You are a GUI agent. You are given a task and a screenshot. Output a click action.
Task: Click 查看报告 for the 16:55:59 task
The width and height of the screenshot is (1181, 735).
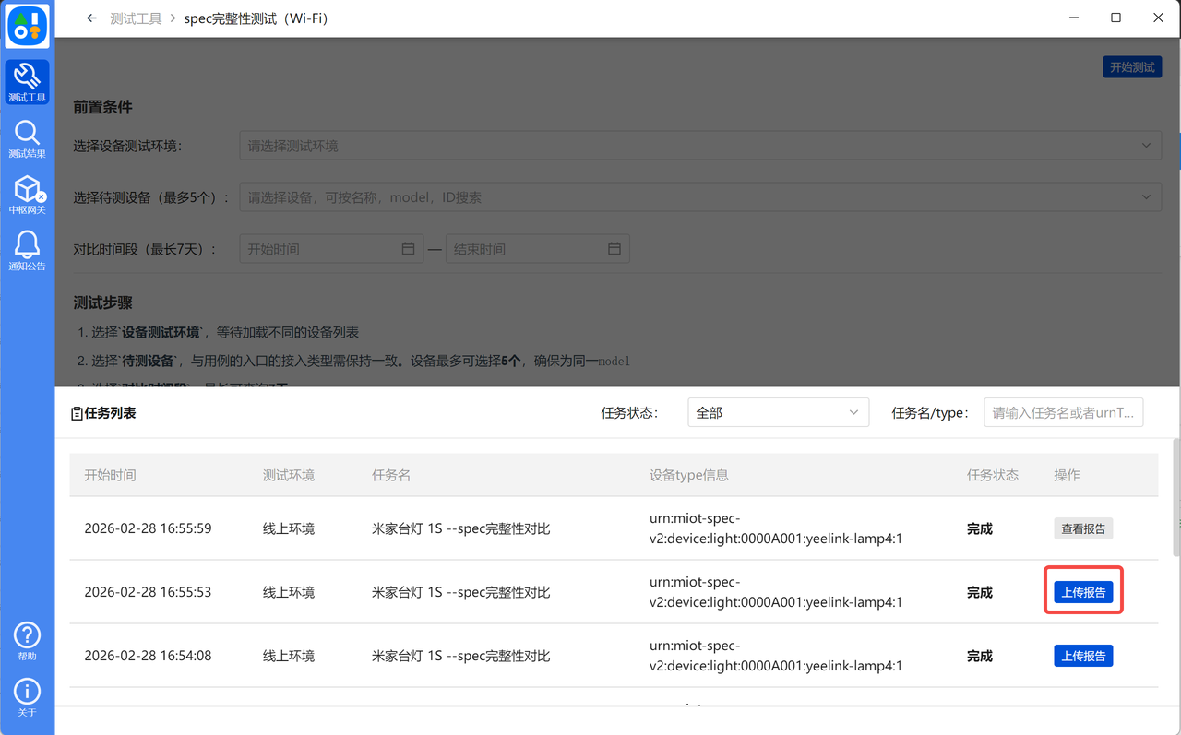coord(1084,528)
